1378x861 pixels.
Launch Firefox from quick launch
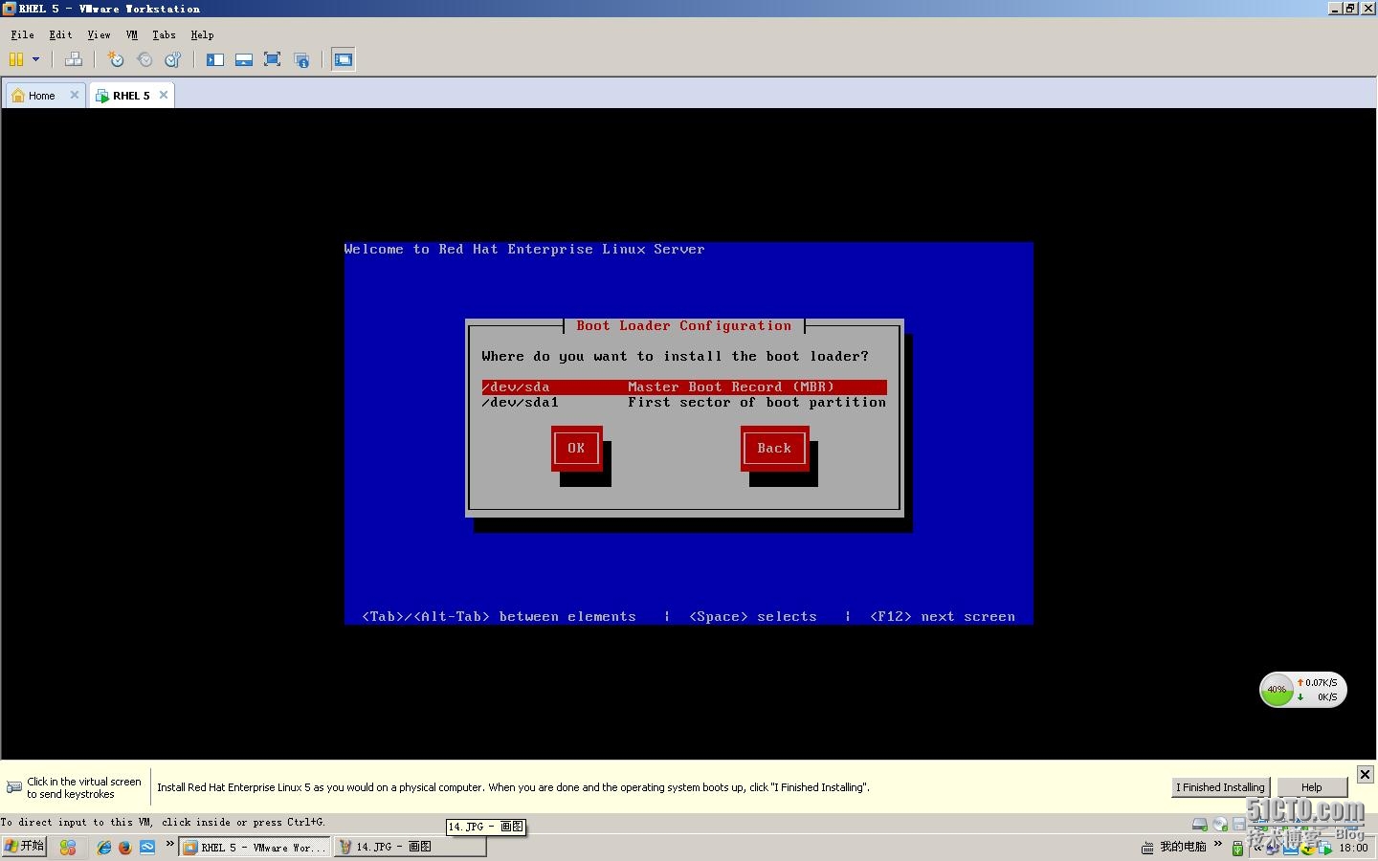click(x=124, y=847)
